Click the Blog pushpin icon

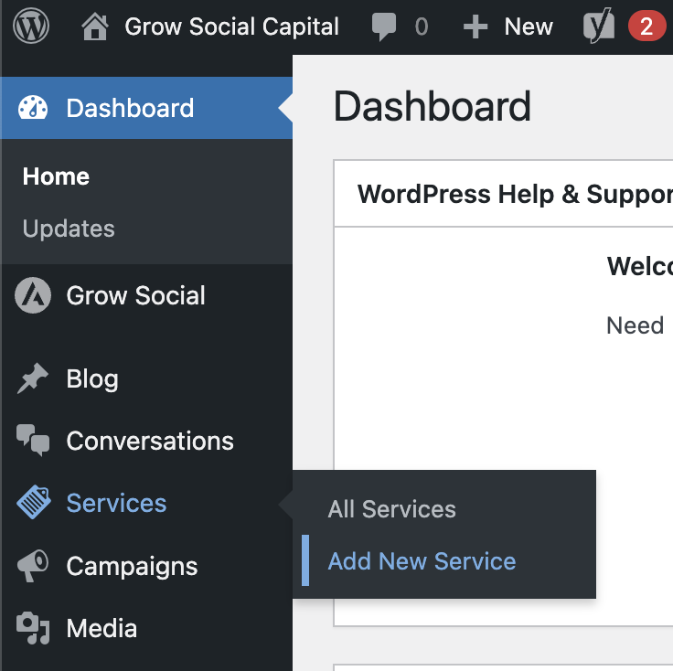[33, 378]
